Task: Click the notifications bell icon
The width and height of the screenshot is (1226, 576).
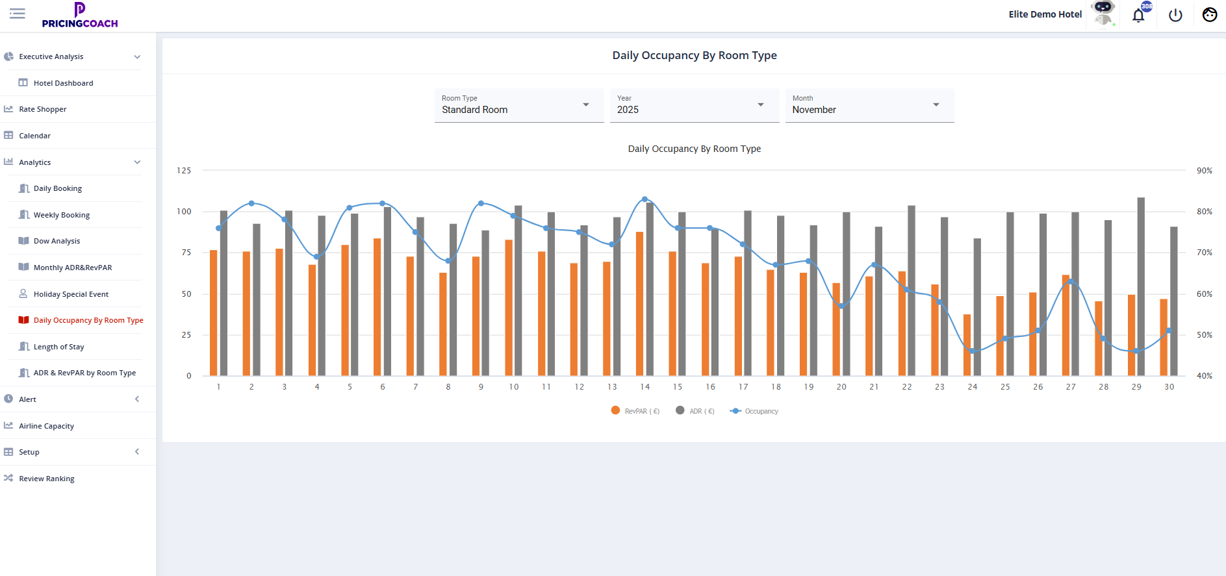Action: coord(1138,16)
